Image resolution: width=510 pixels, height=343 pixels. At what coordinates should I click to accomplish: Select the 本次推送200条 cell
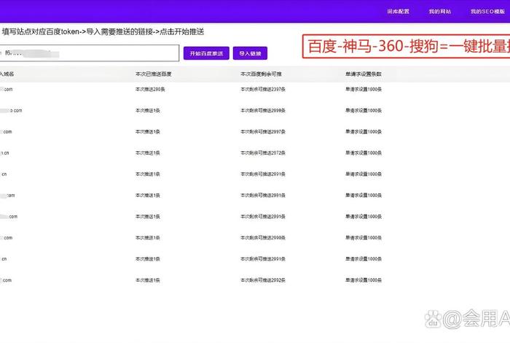click(x=150, y=89)
